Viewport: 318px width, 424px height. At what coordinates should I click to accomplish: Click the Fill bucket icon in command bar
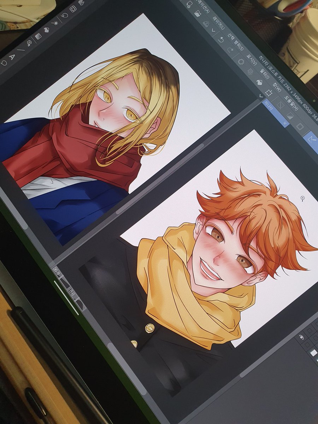[259, 82]
